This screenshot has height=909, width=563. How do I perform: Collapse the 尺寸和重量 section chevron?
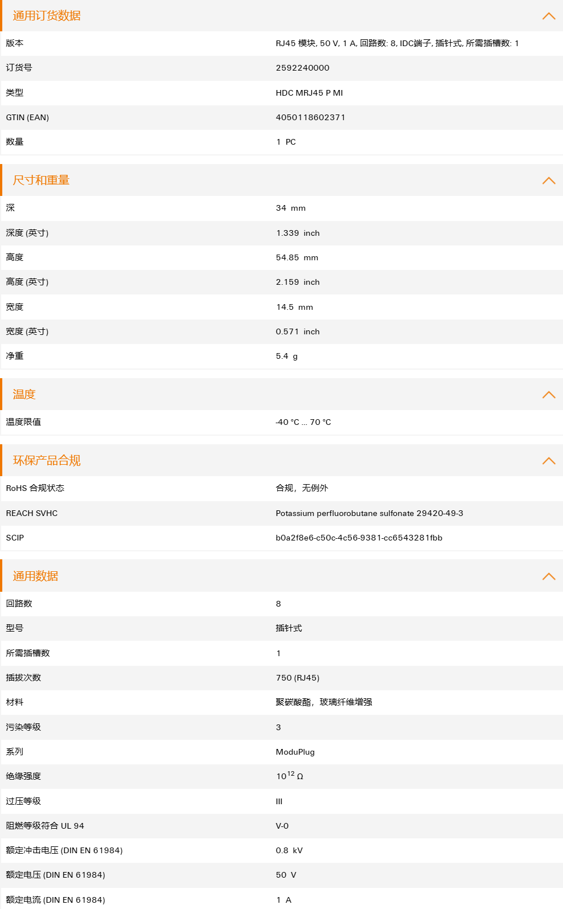(x=549, y=181)
